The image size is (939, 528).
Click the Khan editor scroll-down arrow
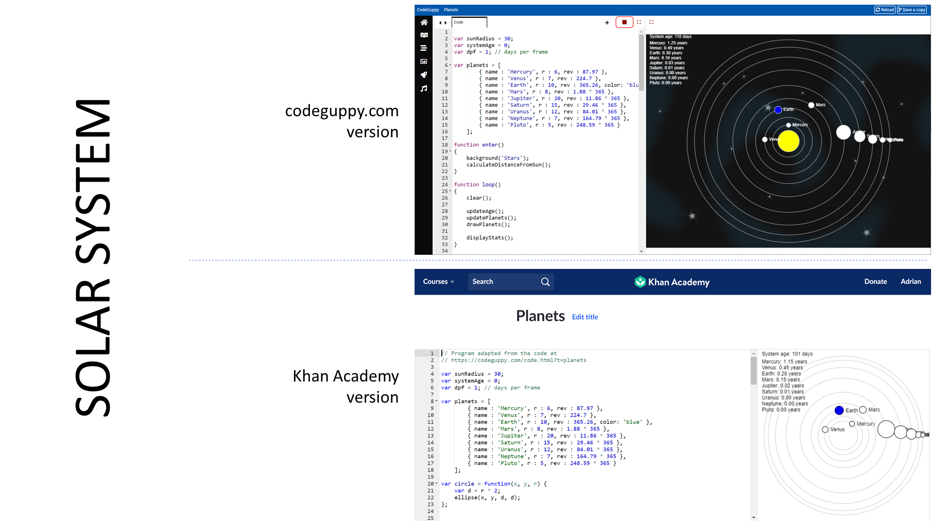pyautogui.click(x=754, y=518)
